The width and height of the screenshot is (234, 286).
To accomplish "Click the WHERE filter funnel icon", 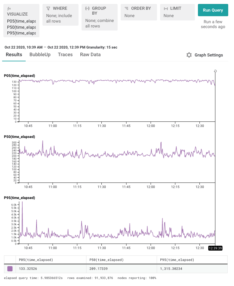I will [48, 9].
